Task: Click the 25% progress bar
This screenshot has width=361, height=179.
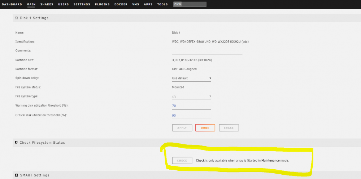Action: click(x=190, y=4)
